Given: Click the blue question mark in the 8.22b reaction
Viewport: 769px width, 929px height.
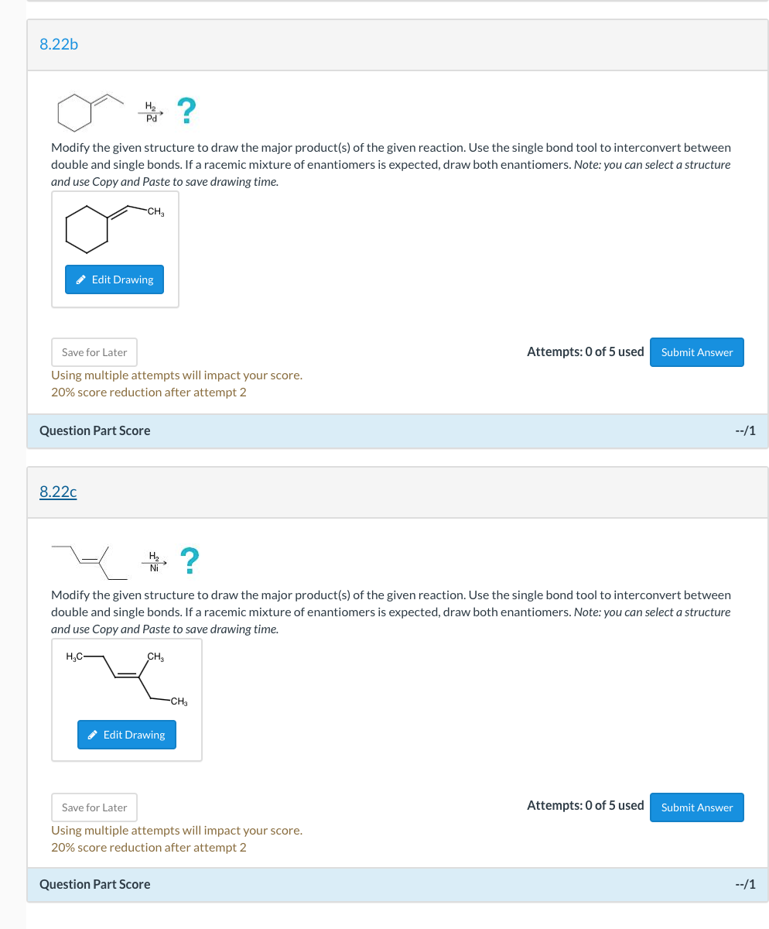Looking at the screenshot, I should click(185, 111).
